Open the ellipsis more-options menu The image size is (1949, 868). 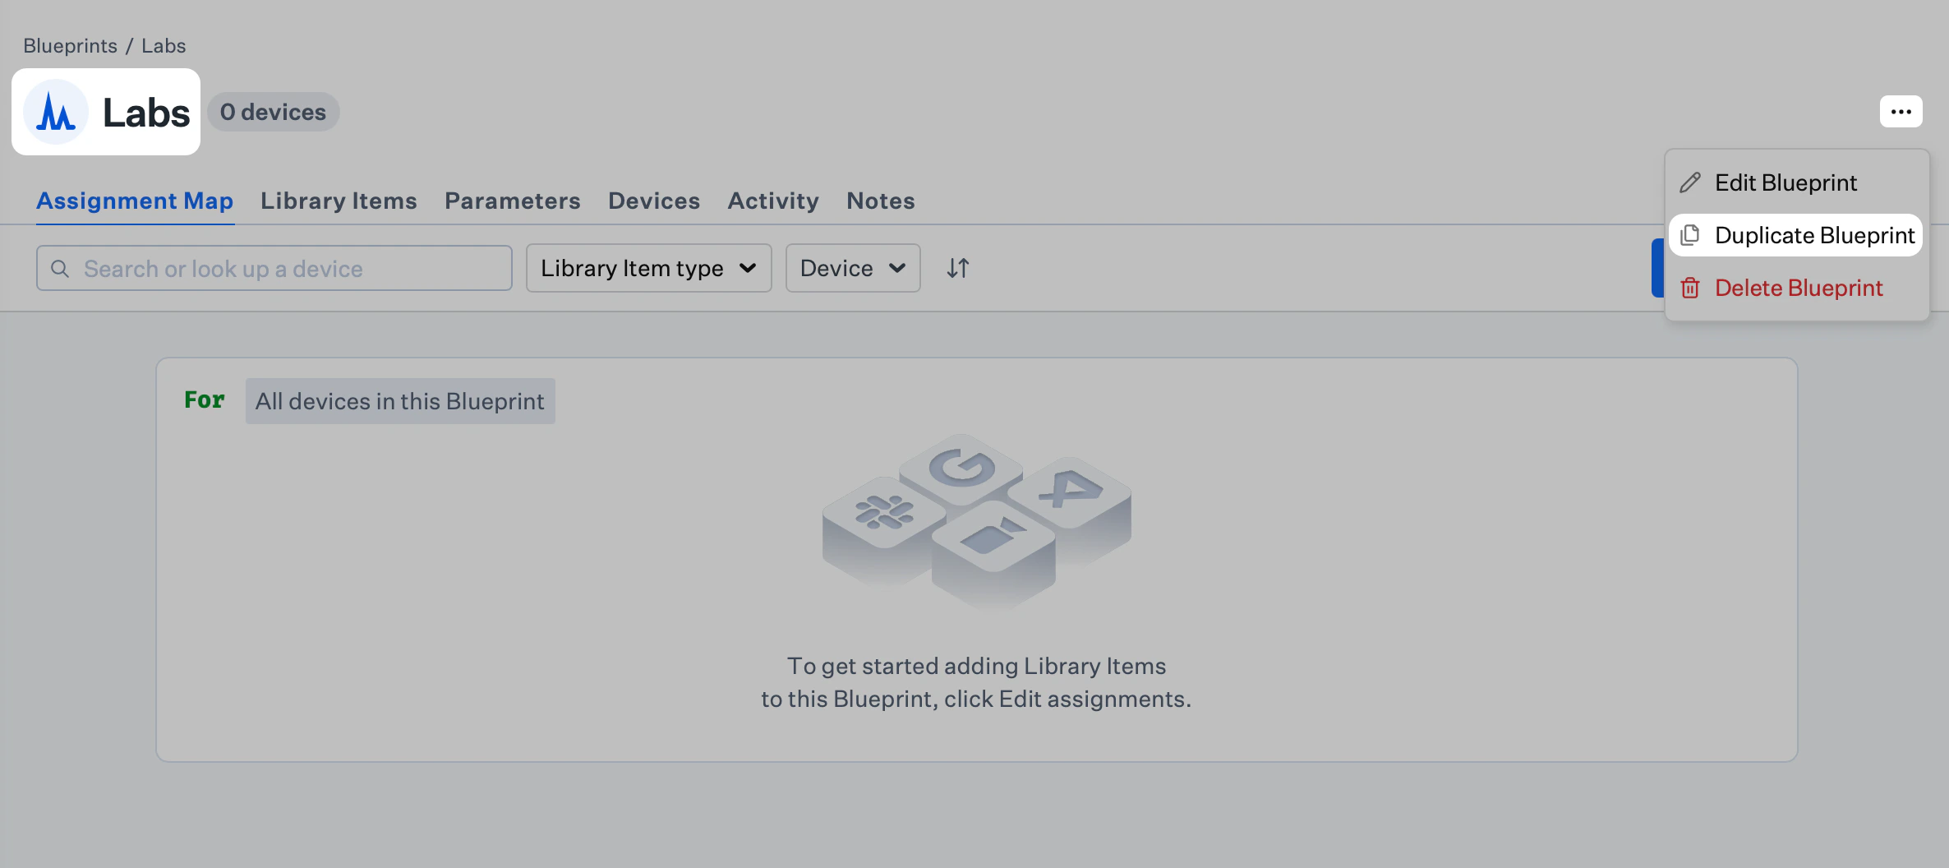(x=1901, y=111)
